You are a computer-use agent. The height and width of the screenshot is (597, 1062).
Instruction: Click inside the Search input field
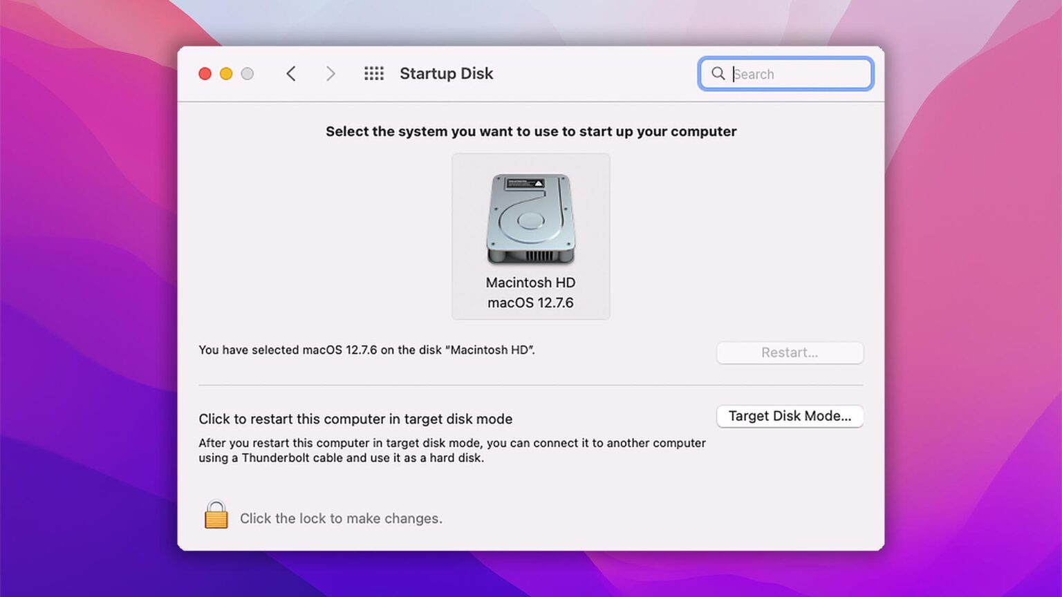click(788, 73)
